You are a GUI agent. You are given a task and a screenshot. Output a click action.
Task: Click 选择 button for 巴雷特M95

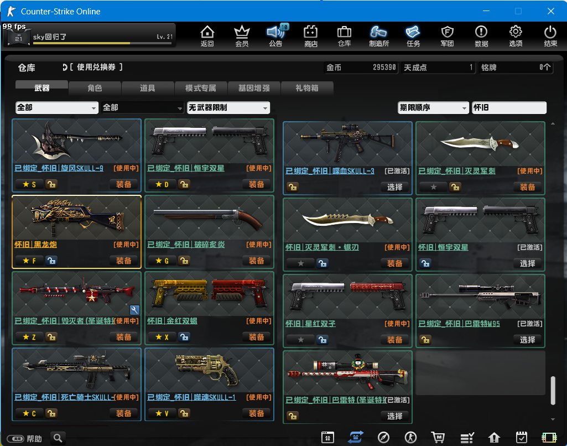click(527, 340)
